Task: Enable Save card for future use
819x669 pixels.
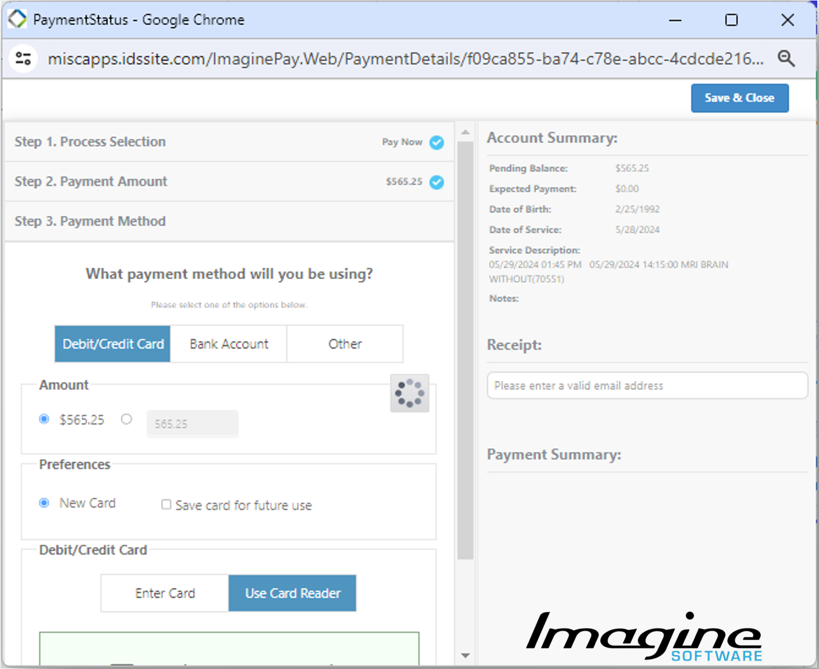Action: coord(166,504)
